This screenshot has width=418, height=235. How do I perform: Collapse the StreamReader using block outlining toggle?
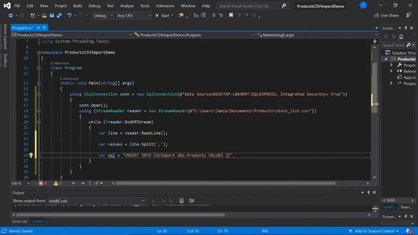[39, 111]
